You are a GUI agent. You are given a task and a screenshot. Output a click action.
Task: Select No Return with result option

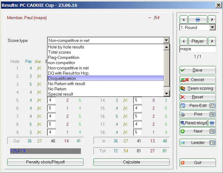(x=106, y=84)
